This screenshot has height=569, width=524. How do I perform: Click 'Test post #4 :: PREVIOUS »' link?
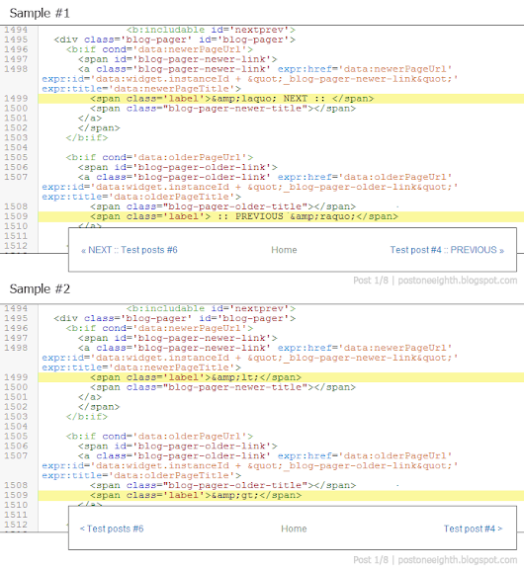pos(447,250)
